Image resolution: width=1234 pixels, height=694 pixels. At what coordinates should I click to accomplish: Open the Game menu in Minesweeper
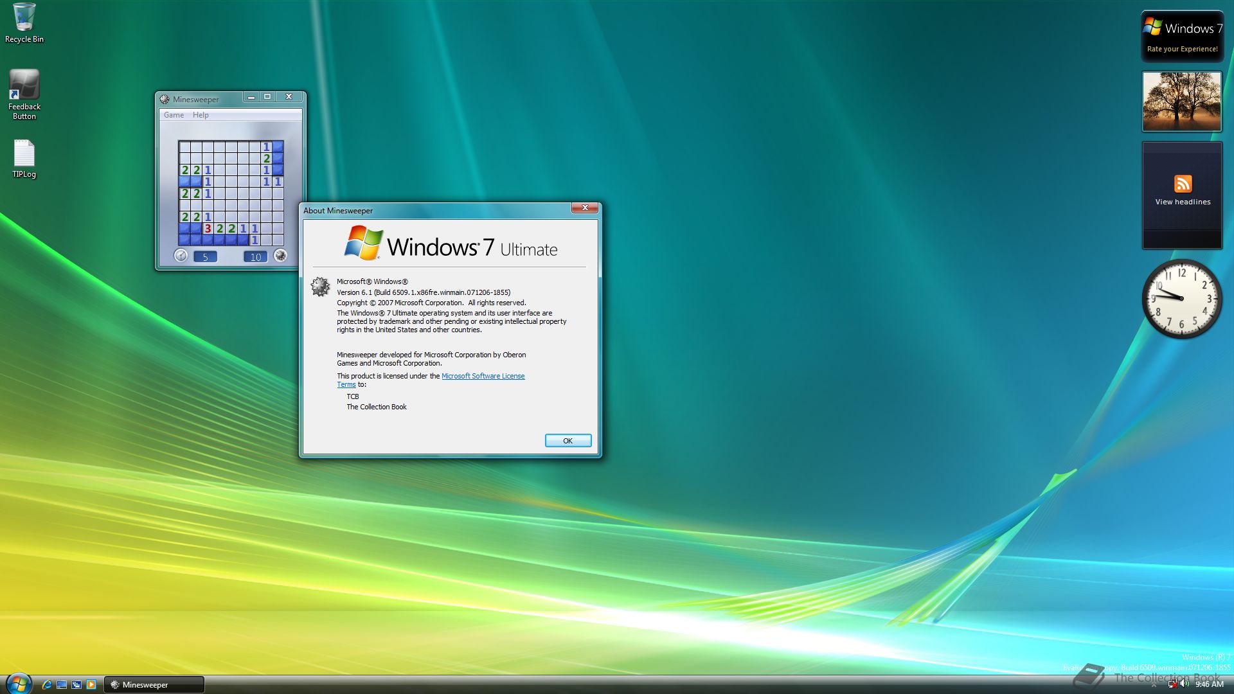coord(174,115)
